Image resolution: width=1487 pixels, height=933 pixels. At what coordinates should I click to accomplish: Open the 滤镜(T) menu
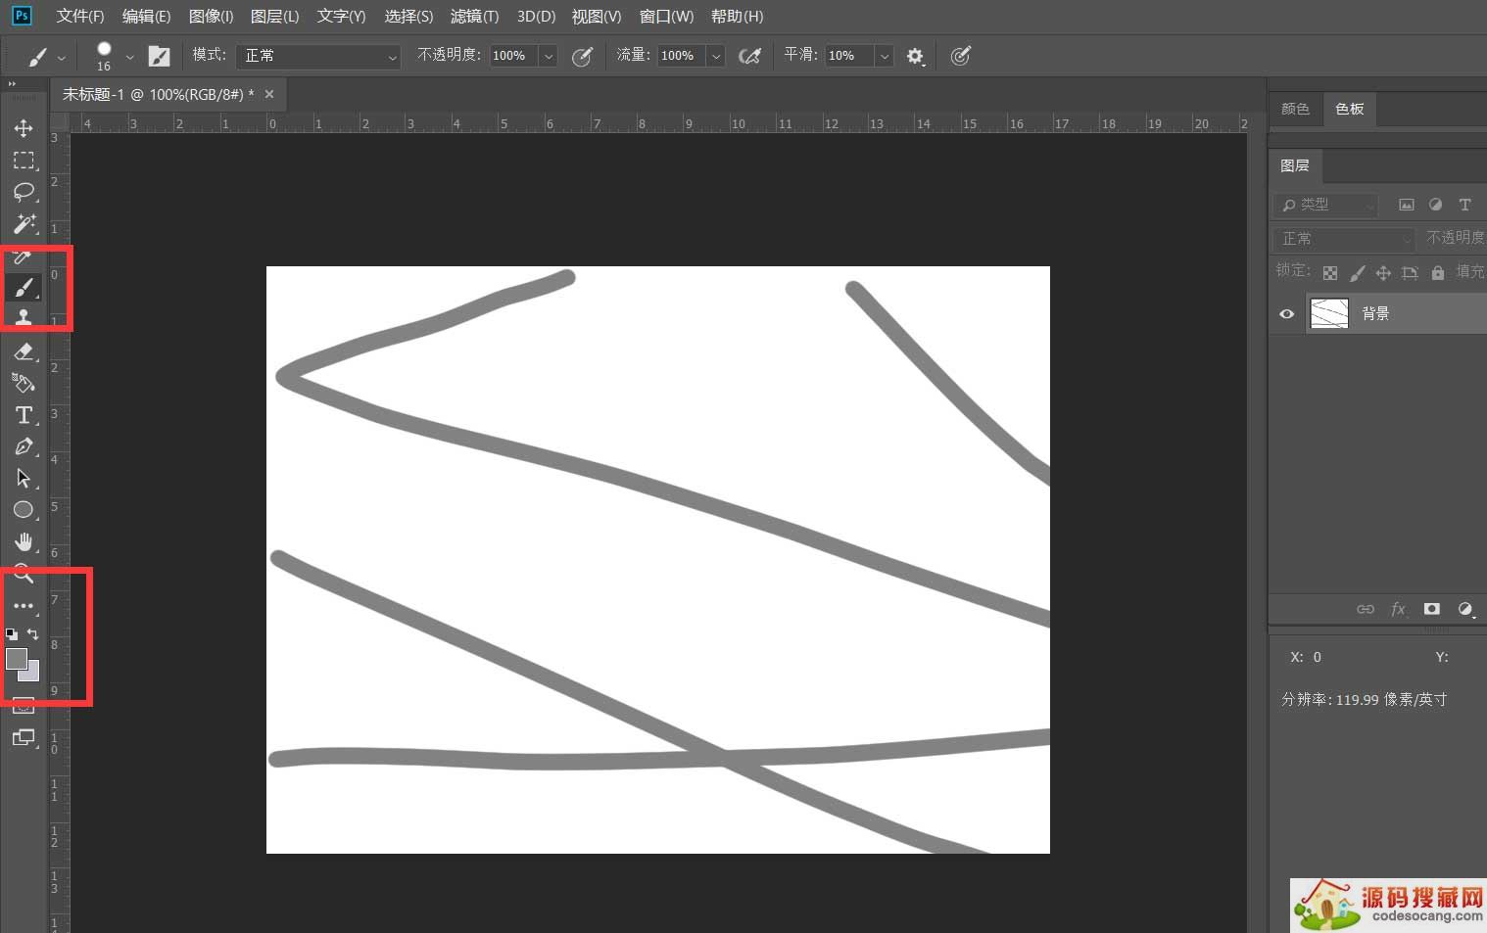(x=474, y=17)
